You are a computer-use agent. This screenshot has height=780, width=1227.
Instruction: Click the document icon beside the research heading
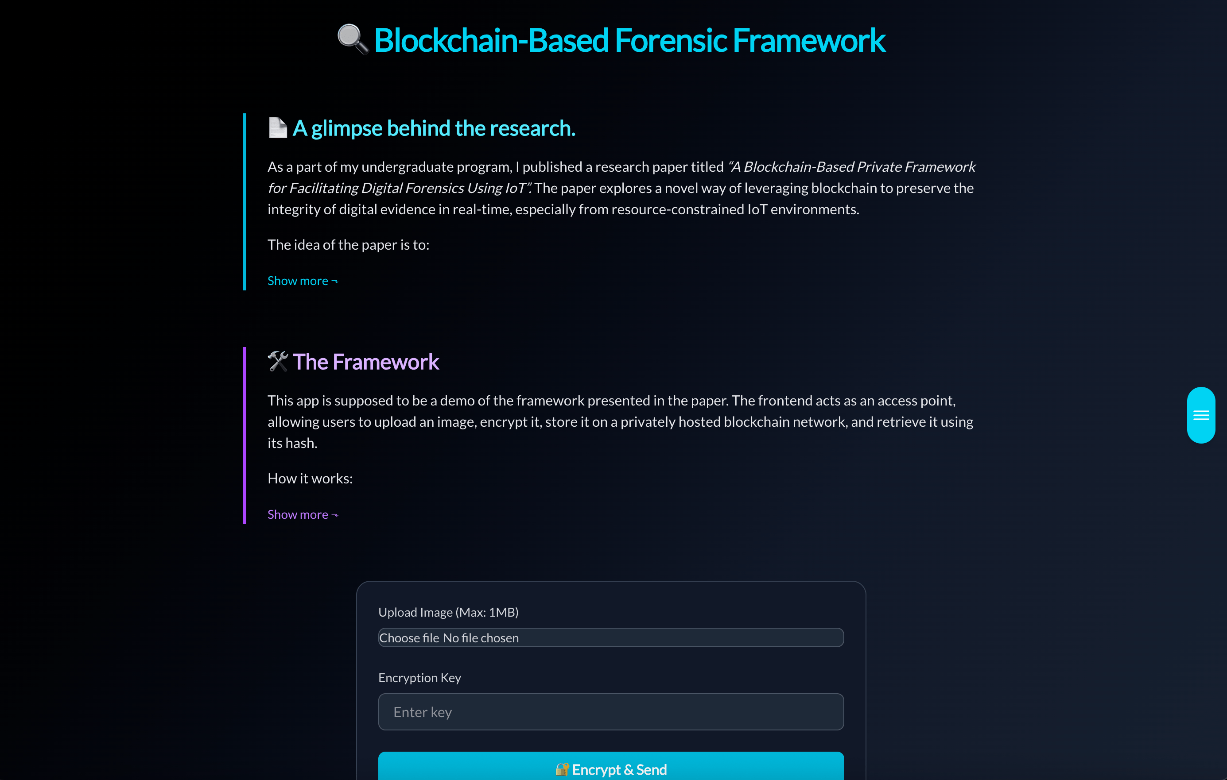coord(277,128)
